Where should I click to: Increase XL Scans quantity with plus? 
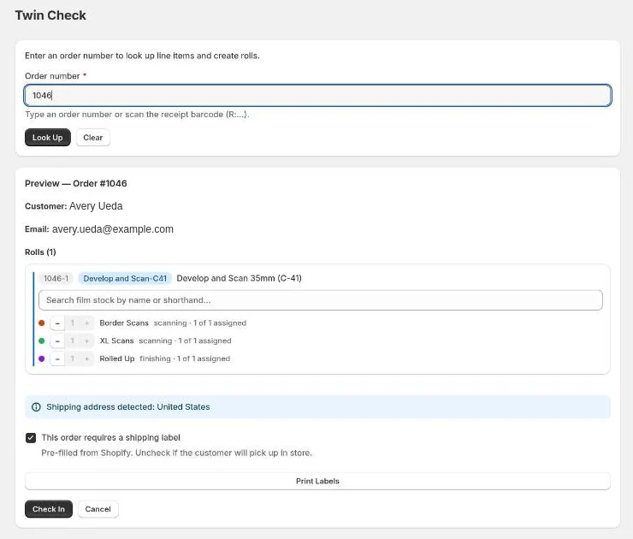tap(86, 341)
